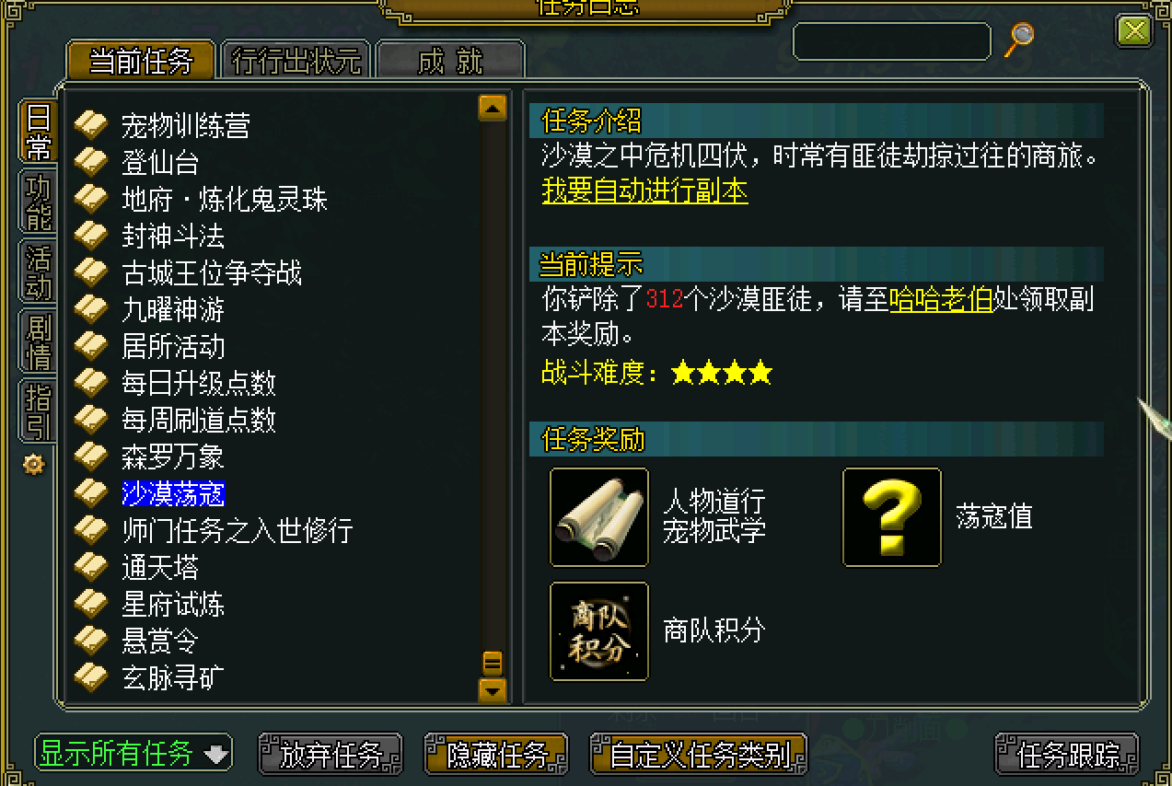Click the gear icon below side tabs
This screenshot has width=1172, height=786.
tap(34, 466)
